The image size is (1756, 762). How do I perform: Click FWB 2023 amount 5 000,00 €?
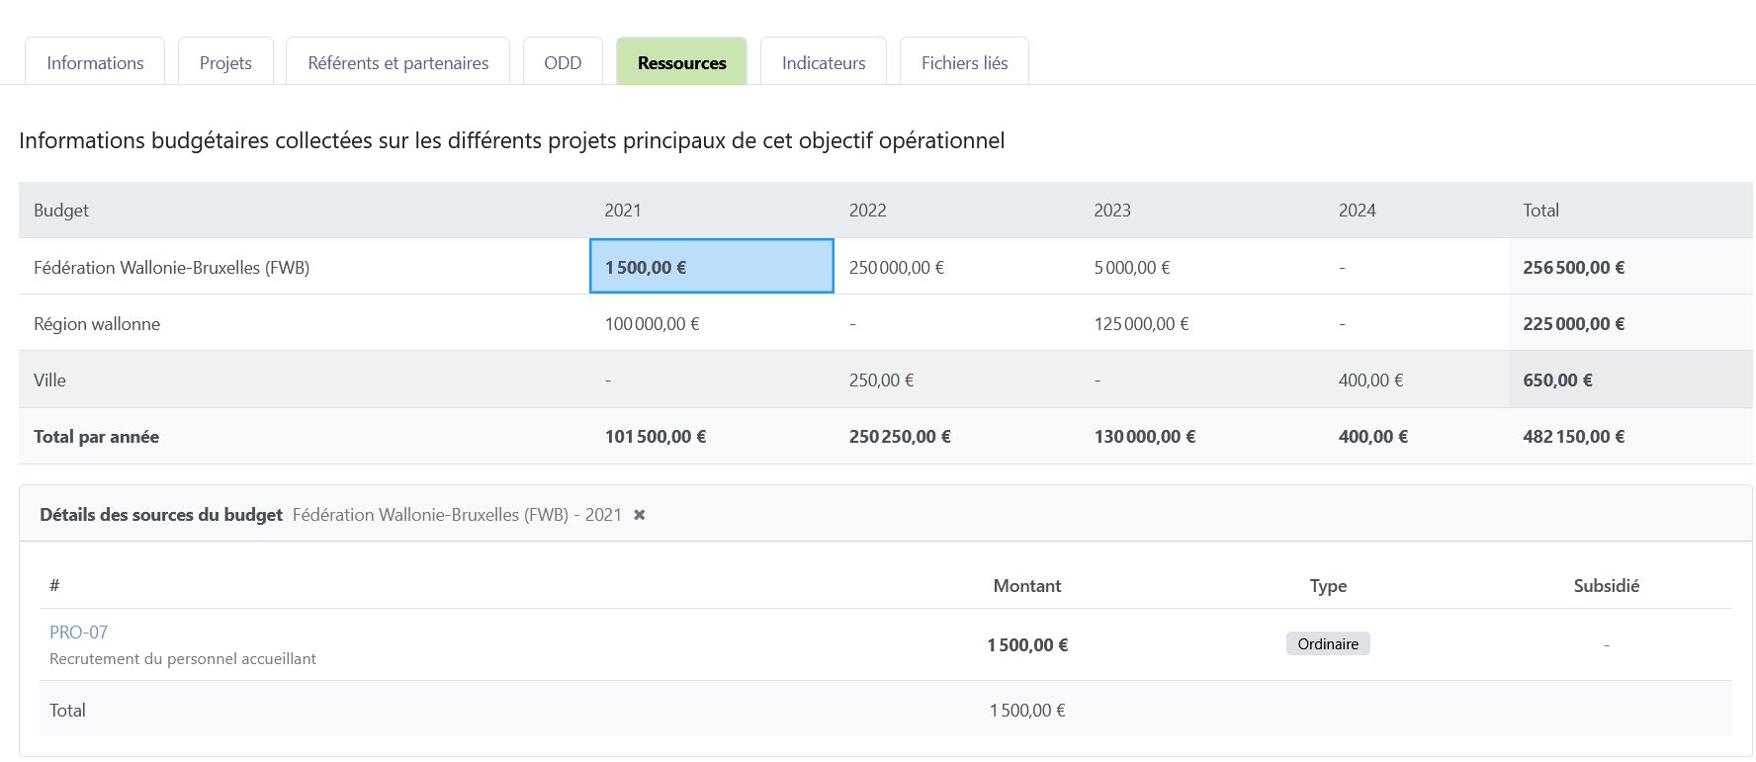click(x=1131, y=267)
